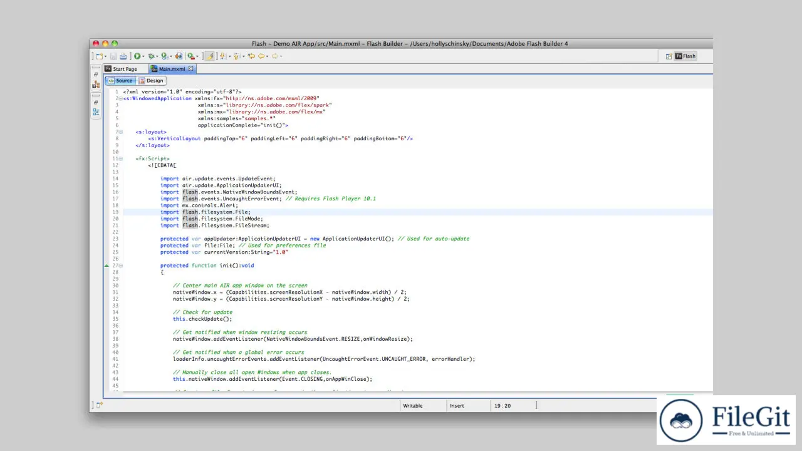This screenshot has width=802, height=451.
Task: Switch to Design view mode
Action: [151, 81]
